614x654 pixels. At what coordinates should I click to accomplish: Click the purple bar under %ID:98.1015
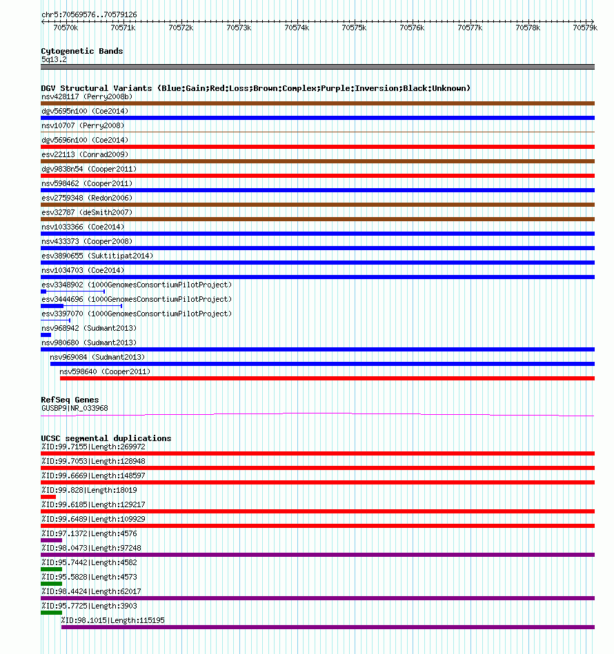tap(328, 627)
